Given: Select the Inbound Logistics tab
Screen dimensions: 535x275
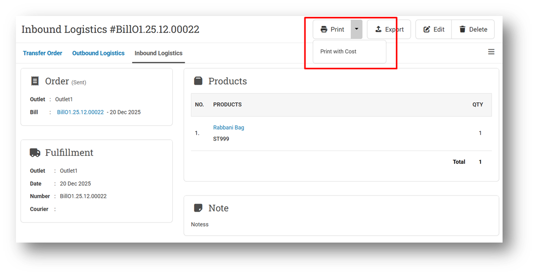Looking at the screenshot, I should [158, 53].
